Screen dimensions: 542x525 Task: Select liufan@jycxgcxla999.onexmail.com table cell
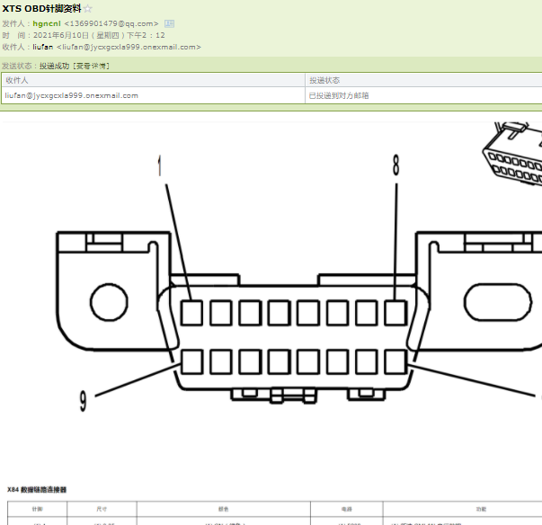[x=154, y=95]
